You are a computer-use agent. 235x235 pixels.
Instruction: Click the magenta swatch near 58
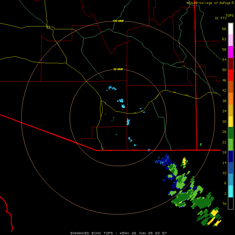click(x=231, y=52)
